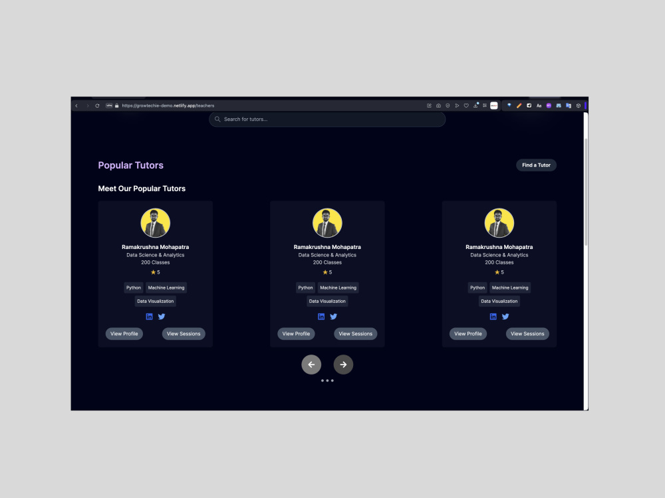The image size is (665, 498).
Task: Click the play-arrow icon in the browser toolbar
Action: point(457,106)
